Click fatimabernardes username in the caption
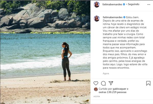 tap(112, 17)
